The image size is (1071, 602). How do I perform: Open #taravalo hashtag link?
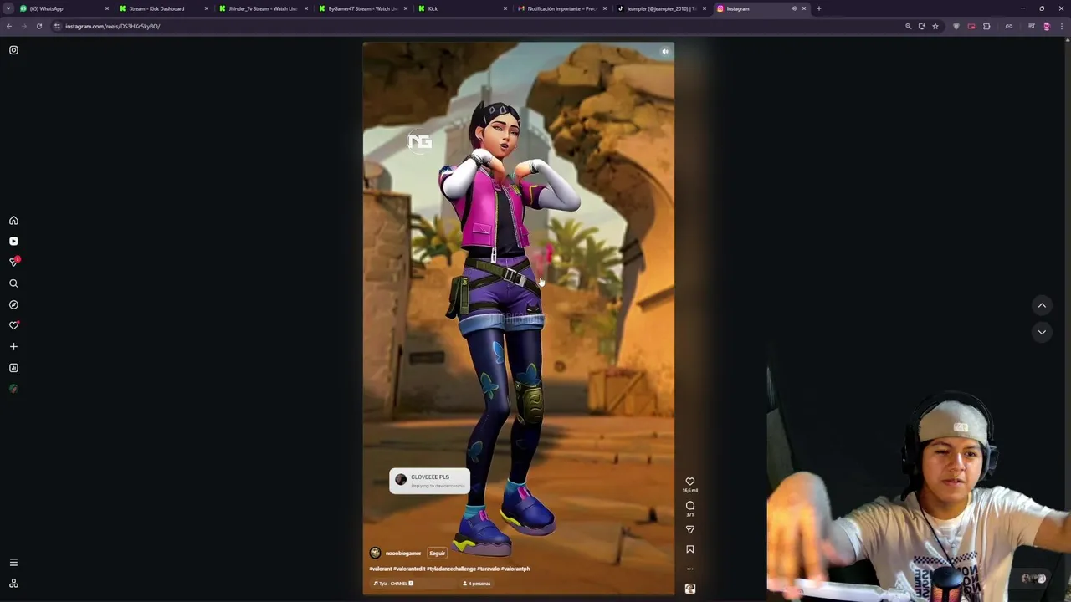point(489,569)
